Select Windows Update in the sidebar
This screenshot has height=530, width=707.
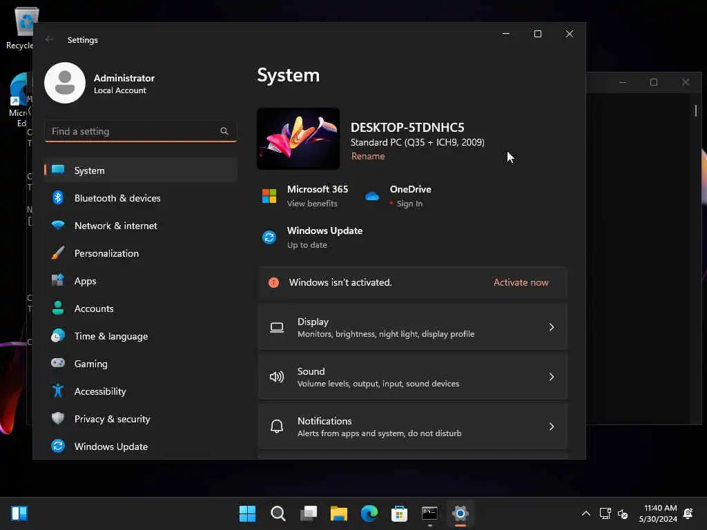point(141,446)
